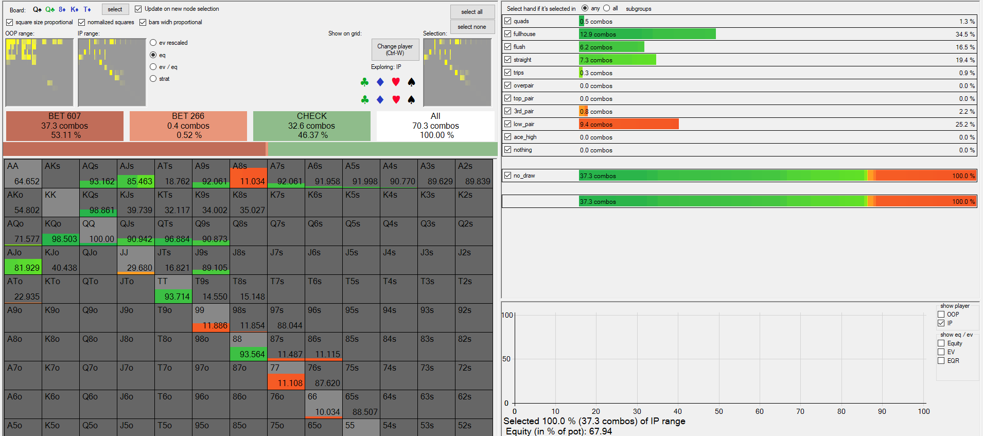Click the blue diamond suit in the lower row
Viewport: 983px width, 436px height.
(380, 99)
